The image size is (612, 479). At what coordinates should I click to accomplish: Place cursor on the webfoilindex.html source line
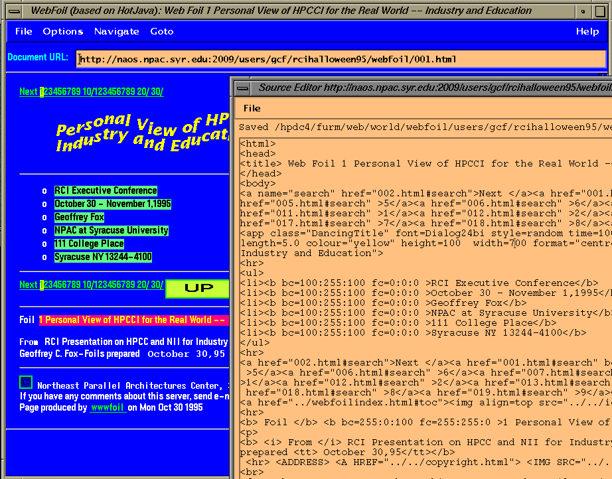click(426, 402)
